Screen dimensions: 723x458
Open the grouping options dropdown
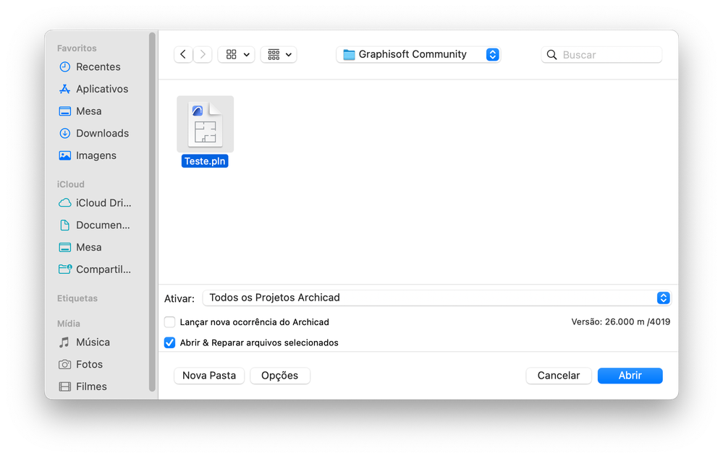coord(279,54)
